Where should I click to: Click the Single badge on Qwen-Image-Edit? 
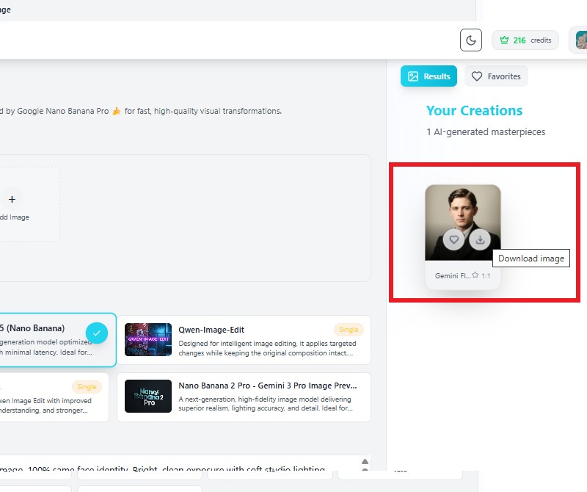(349, 330)
